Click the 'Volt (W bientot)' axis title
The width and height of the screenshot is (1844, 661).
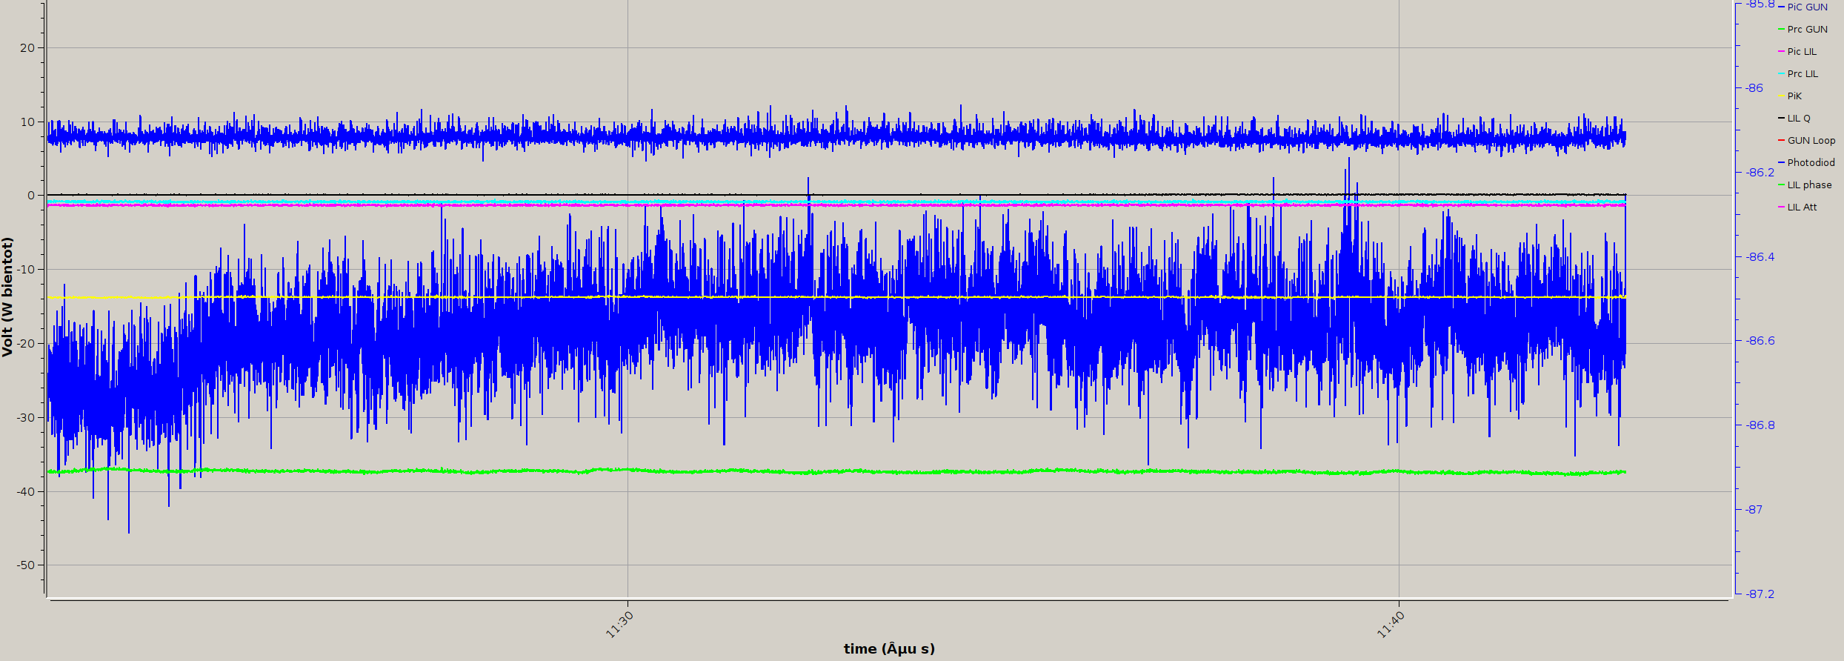point(7,296)
